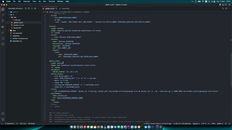The image size is (232, 130).
Task: Open the Explorer view in activity bar
Action: click(3, 9)
